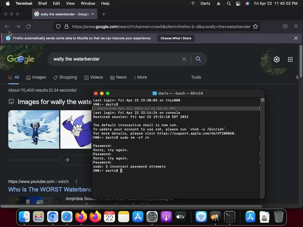
Task: Open the View menu
Action: coord(70,4)
